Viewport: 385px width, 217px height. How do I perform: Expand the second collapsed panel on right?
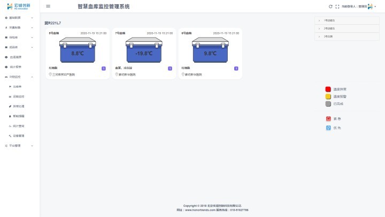[346, 28]
